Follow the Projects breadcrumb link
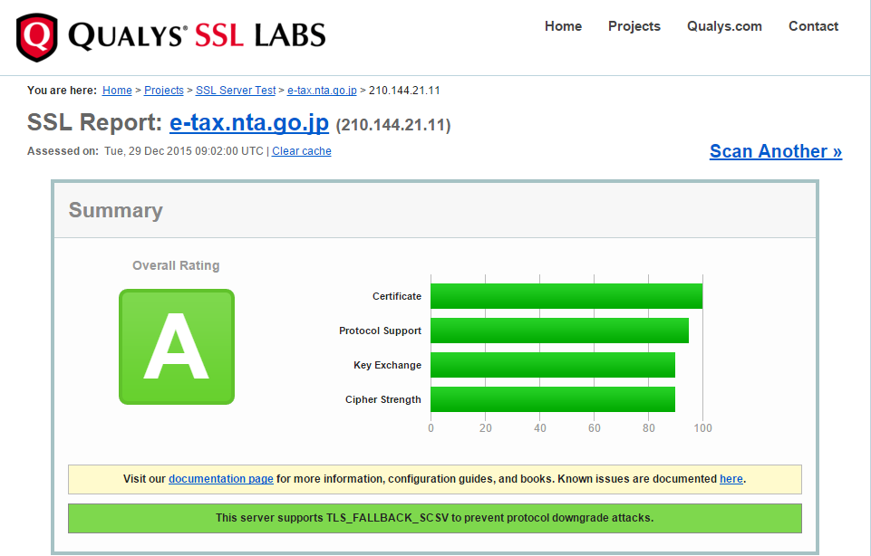This screenshot has width=871, height=556. 164,90
